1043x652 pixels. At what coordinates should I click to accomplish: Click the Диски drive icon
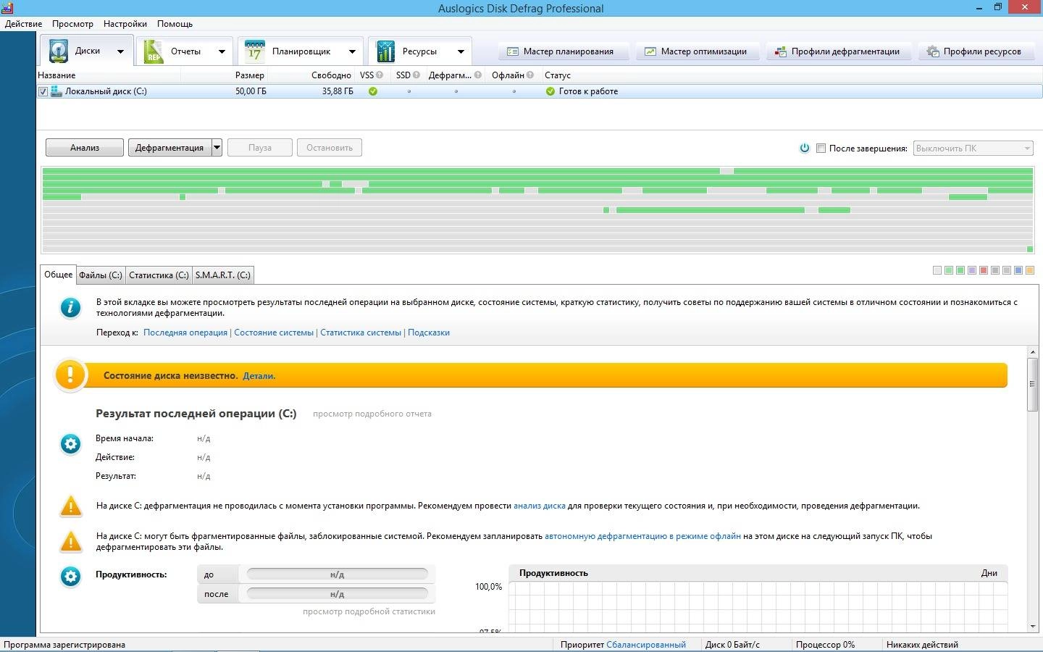click(x=58, y=51)
